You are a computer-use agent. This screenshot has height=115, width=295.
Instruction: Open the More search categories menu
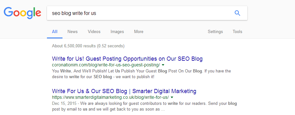tap(139, 32)
